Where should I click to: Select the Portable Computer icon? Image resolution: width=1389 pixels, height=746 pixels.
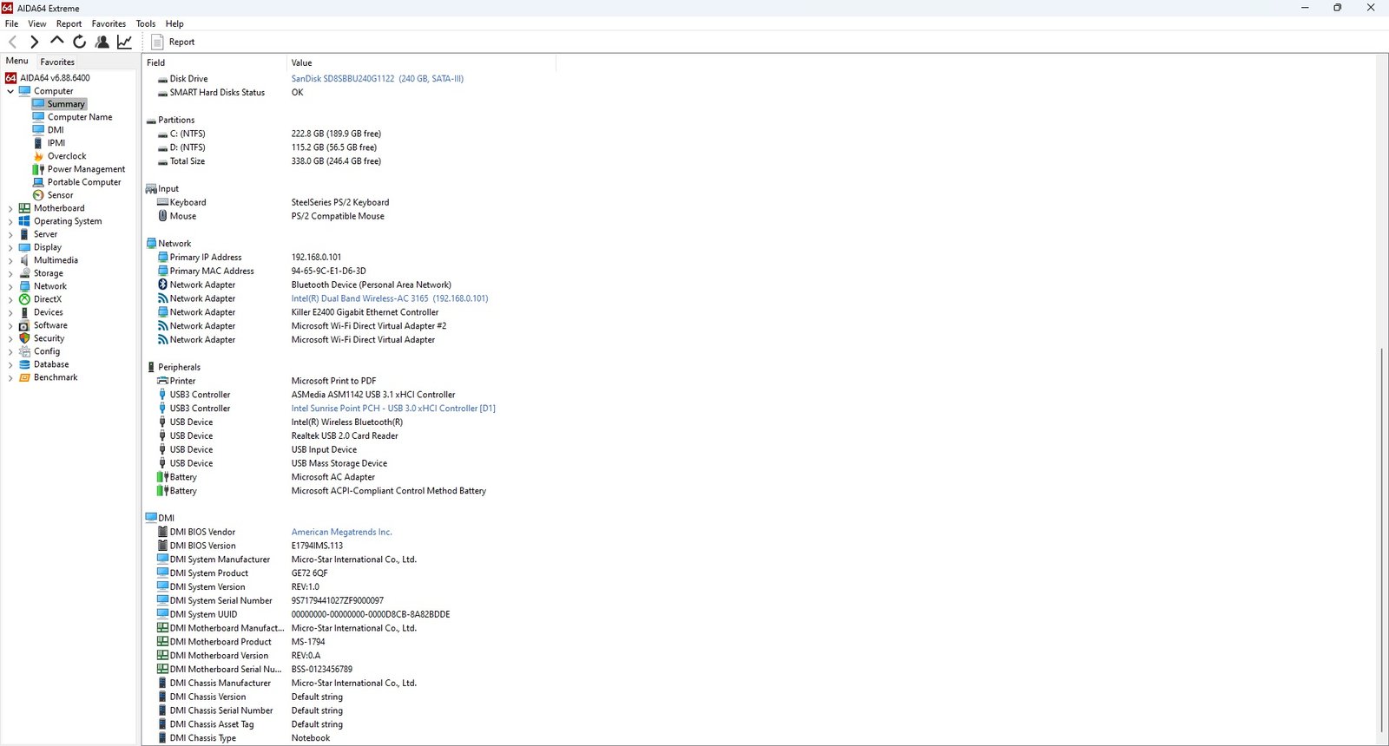pos(38,182)
